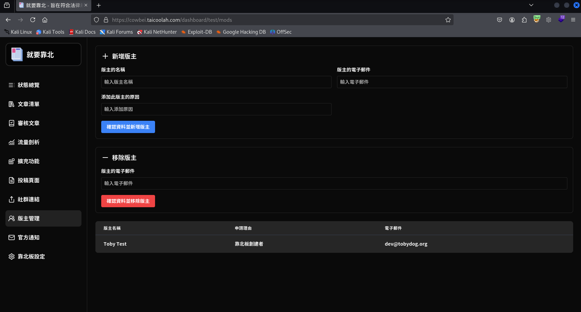Screen dimensions: 581x312
Task: Reload the page
Action: 33,20
